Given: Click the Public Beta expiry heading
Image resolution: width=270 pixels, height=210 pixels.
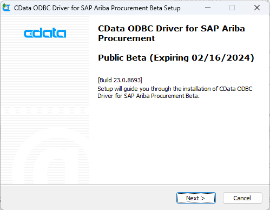Looking at the screenshot, I should point(176,58).
